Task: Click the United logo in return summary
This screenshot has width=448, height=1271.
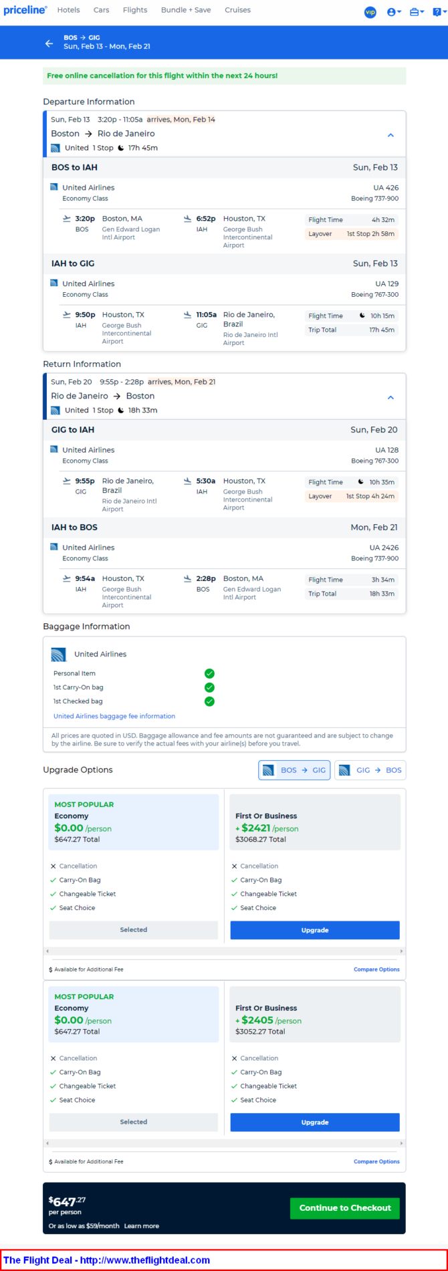Action: pyautogui.click(x=55, y=411)
